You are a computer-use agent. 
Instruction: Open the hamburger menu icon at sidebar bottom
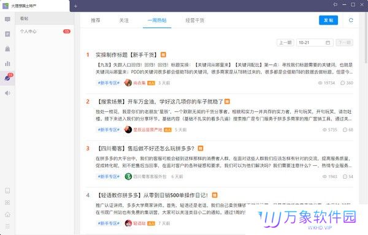7,226
